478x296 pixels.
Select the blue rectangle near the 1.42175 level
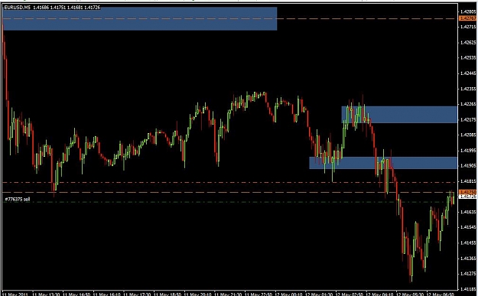(399, 114)
